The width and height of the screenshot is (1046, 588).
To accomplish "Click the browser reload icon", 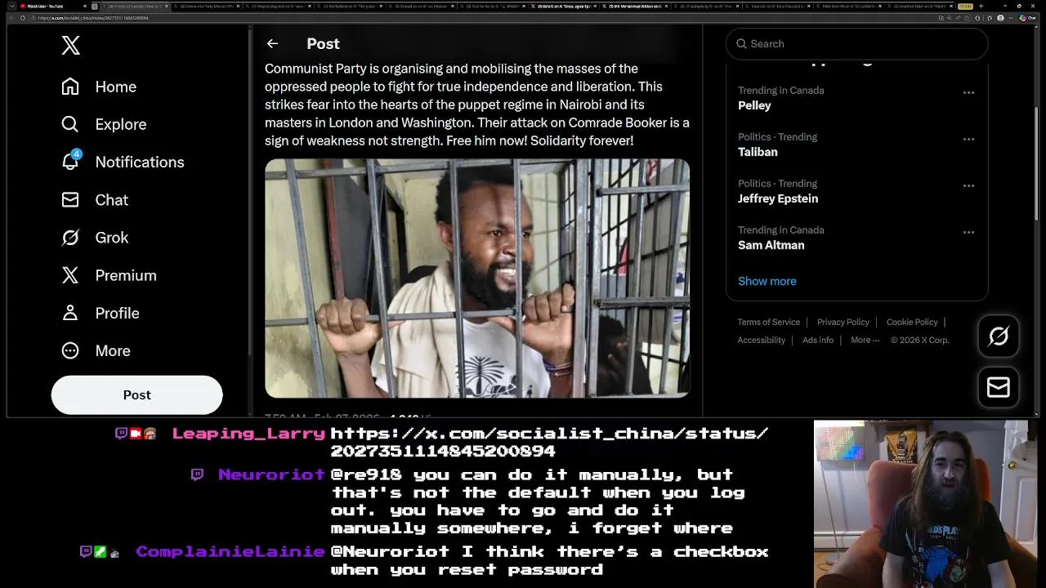I will point(23,17).
